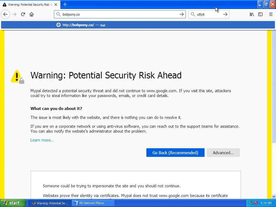This screenshot has height=207, width=276.
Task: Click the red shield security tray icon
Action: click(x=256, y=203)
